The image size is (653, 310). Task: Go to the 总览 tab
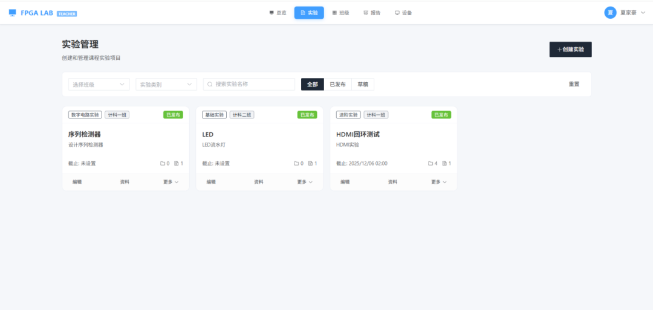pos(278,13)
